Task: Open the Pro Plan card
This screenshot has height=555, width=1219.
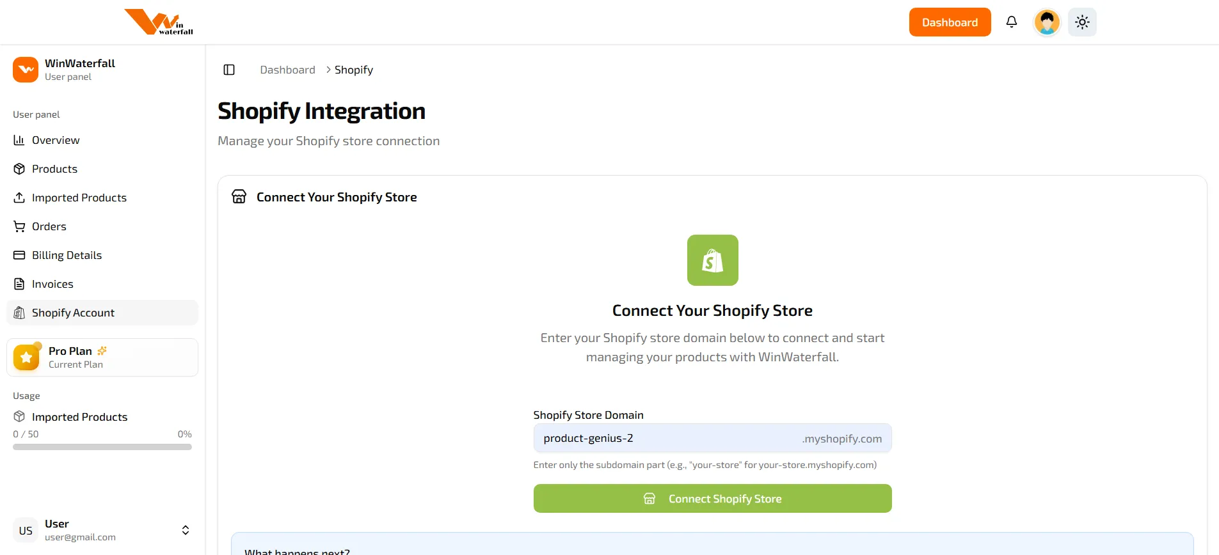Action: tap(102, 357)
